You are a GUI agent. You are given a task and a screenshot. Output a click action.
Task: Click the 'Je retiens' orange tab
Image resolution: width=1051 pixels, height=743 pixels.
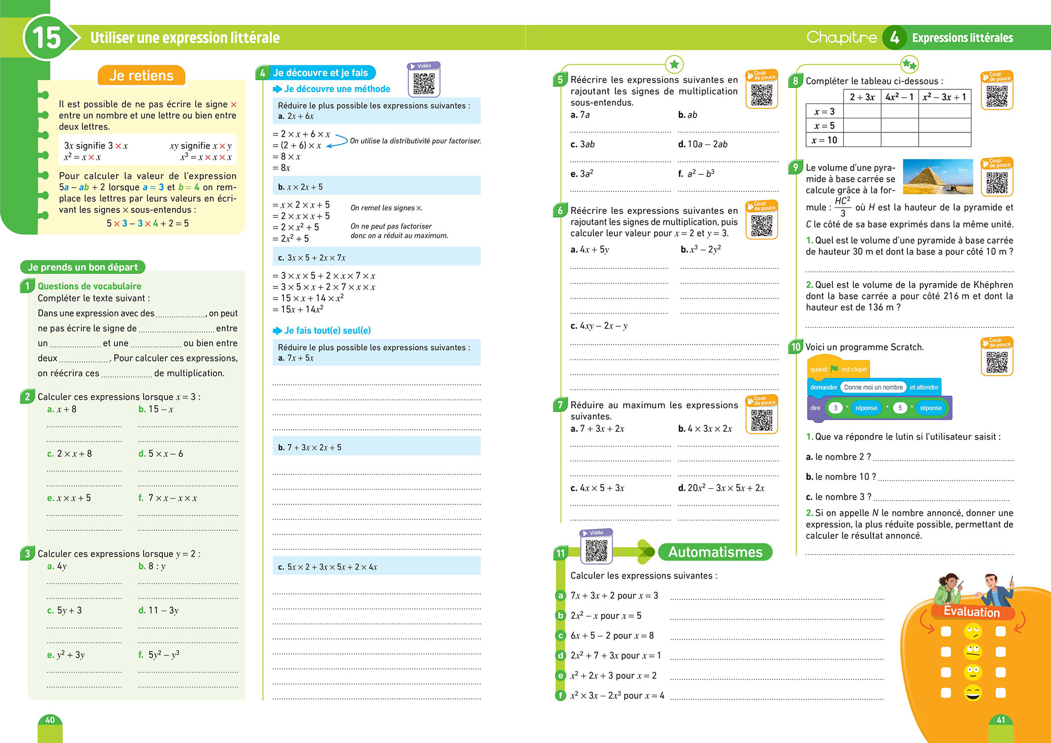[141, 76]
